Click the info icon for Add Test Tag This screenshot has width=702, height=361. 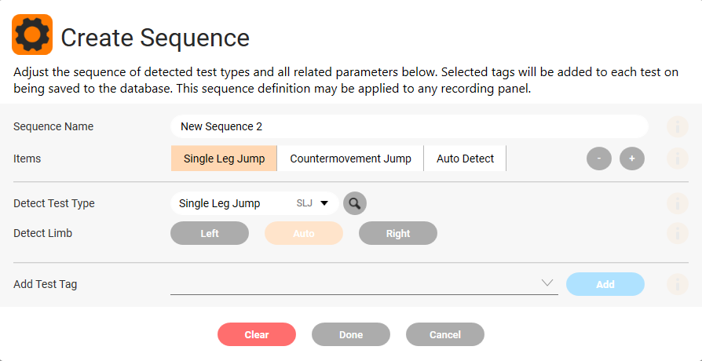(x=678, y=284)
